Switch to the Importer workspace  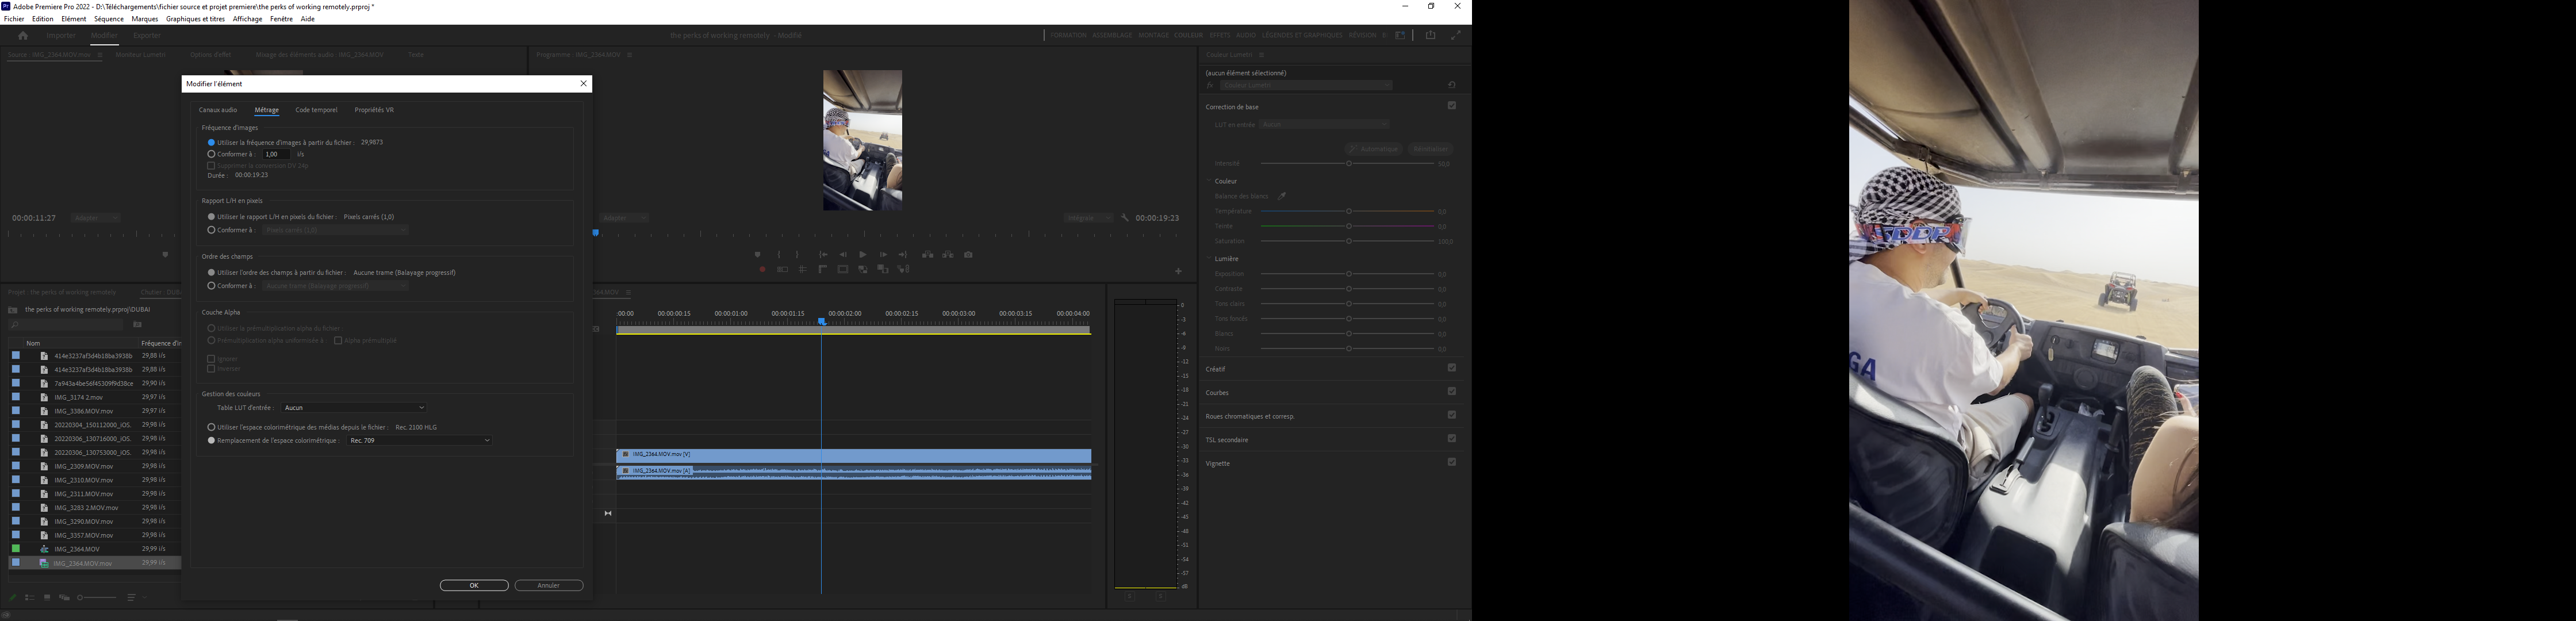pyautogui.click(x=61, y=36)
